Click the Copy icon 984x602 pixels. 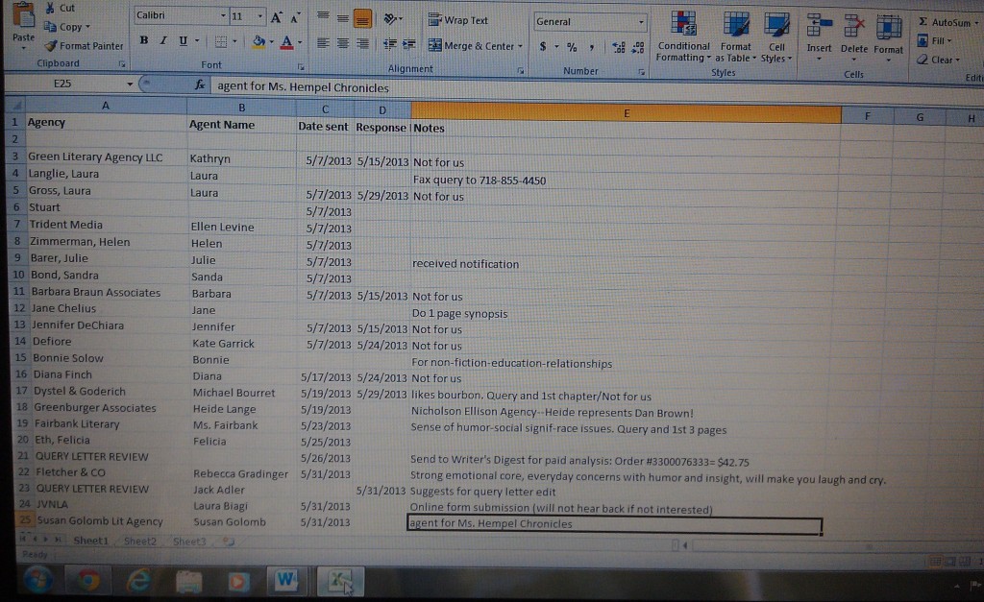(50, 27)
